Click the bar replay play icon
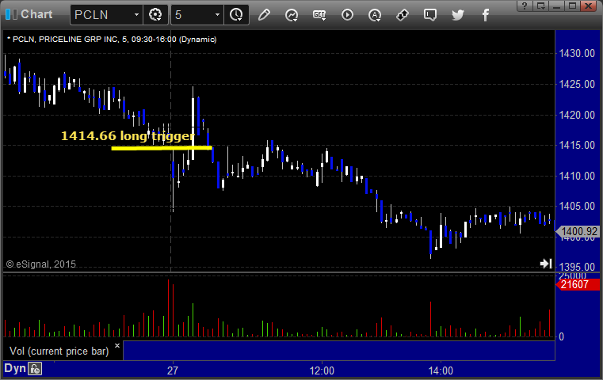Image resolution: width=603 pixels, height=380 pixels. coord(347,15)
